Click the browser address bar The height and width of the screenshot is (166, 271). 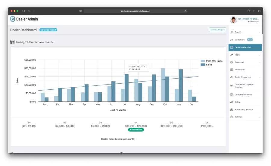click(x=135, y=11)
